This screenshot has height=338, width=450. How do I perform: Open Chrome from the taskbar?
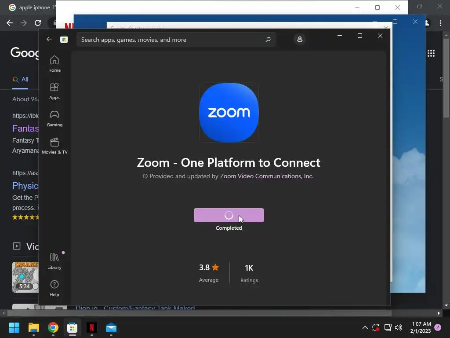[53, 327]
